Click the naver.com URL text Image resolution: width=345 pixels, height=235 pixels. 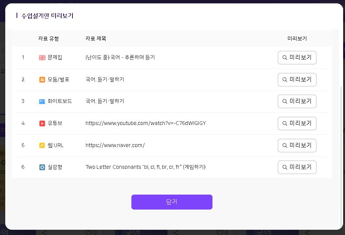pos(115,145)
